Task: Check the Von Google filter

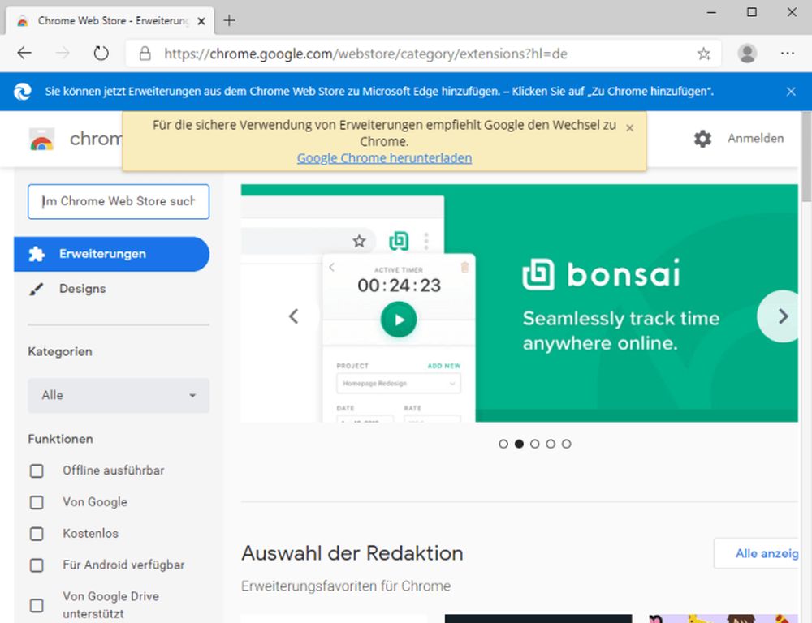Action: [37, 502]
